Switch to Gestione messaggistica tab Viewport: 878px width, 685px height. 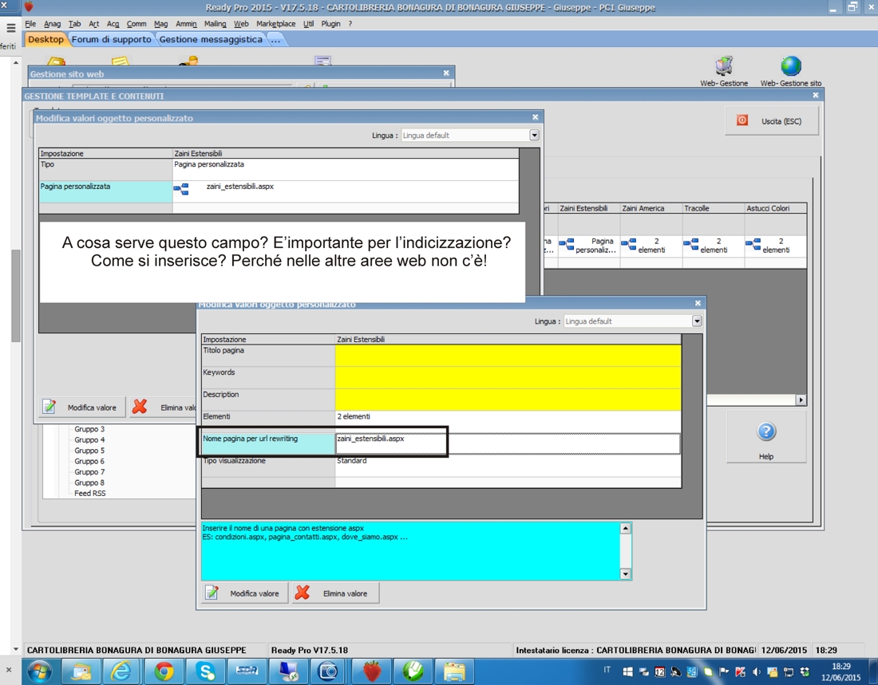pos(211,39)
